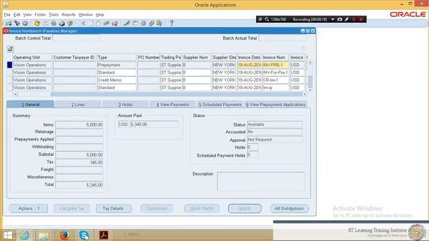Click the Actions... 1 button
The height and width of the screenshot is (241, 429).
pos(28,208)
